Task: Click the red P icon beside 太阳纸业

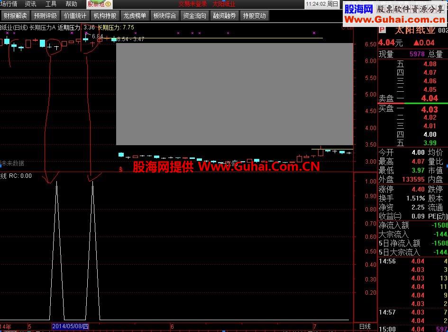Action: 382,29
